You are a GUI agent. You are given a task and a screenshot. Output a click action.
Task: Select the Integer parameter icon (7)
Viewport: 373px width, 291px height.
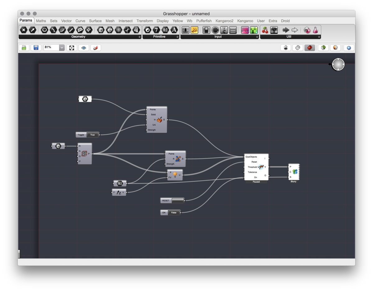[x=156, y=30]
